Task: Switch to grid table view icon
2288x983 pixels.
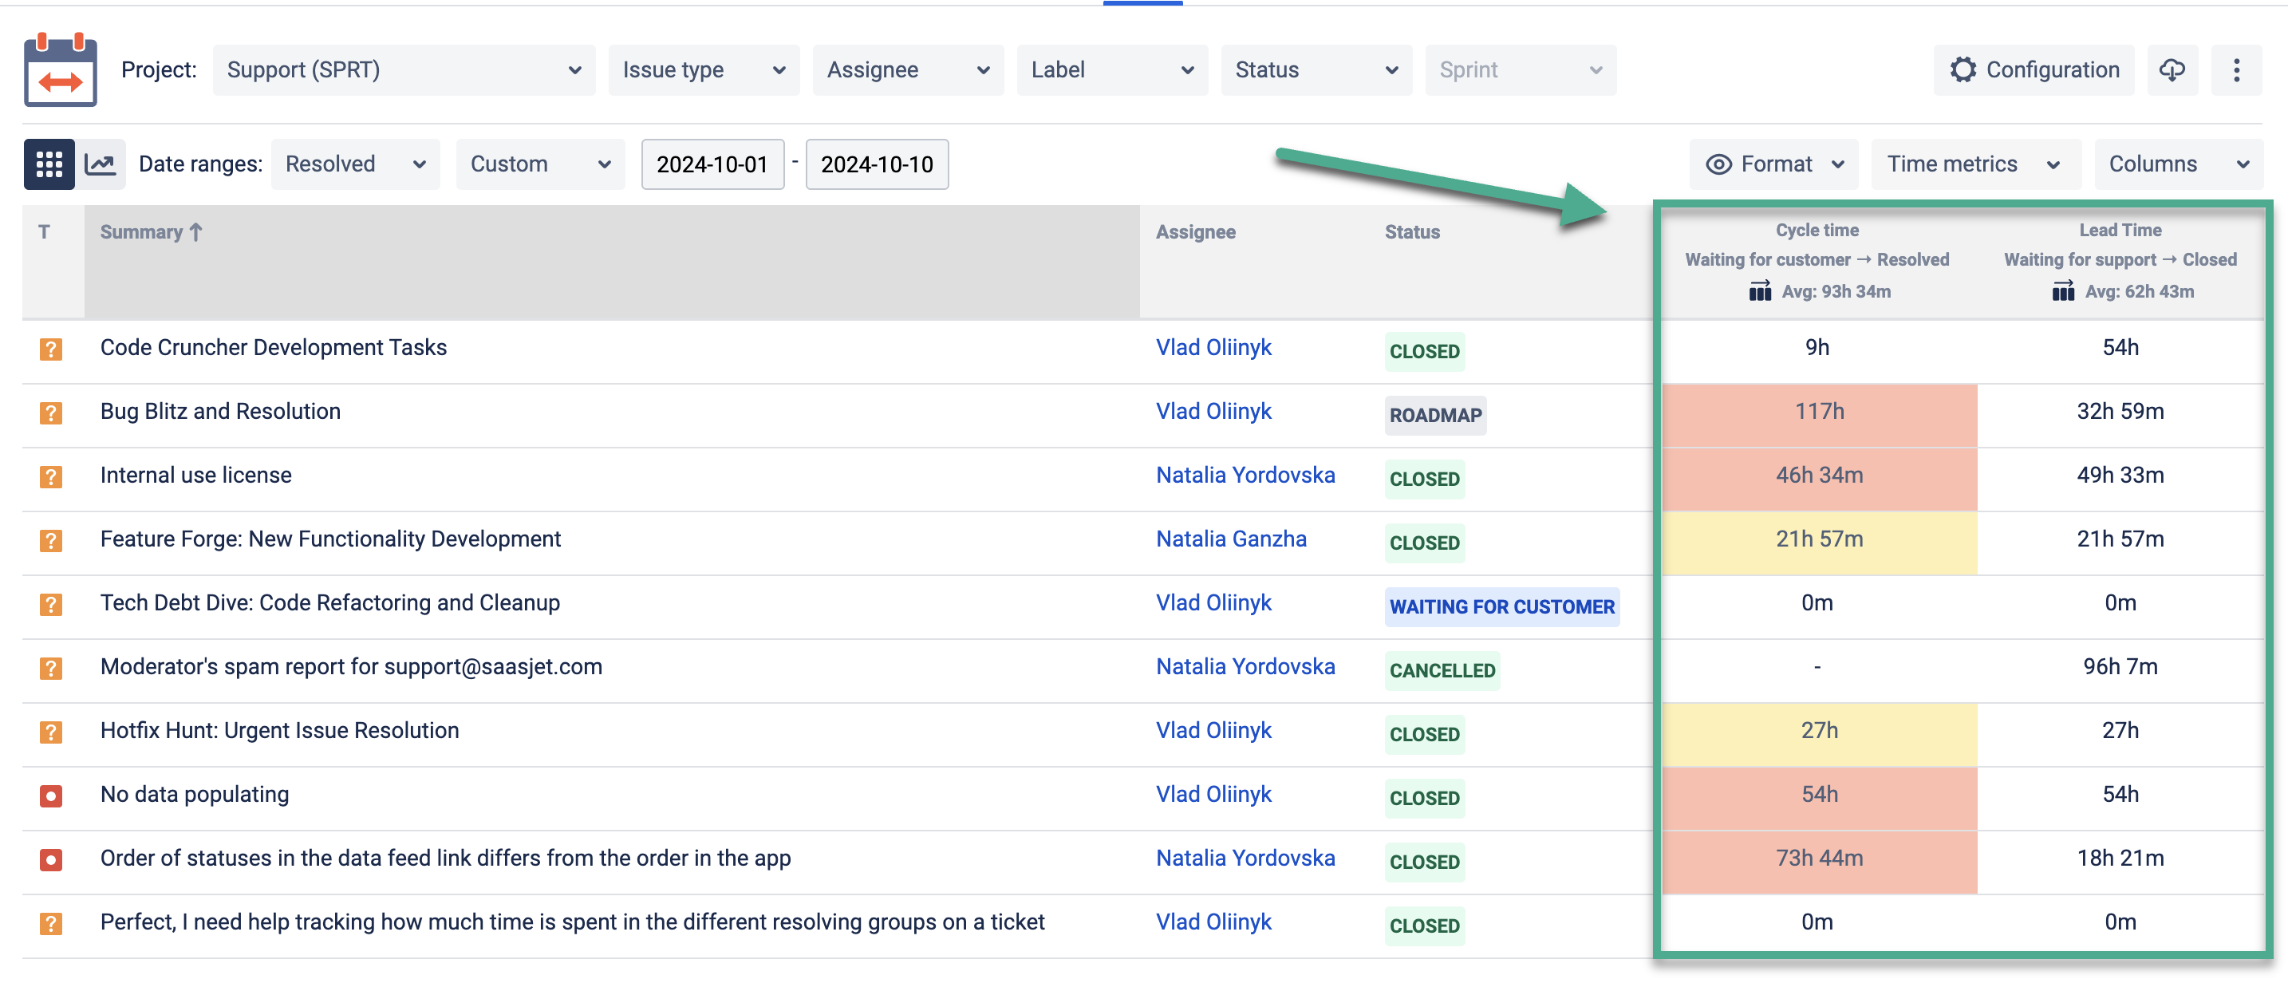Action: pyautogui.click(x=49, y=164)
